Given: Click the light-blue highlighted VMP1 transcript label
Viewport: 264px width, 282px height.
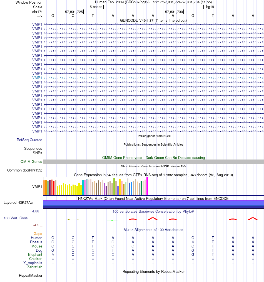Looking at the screenshot, I should coord(37,78).
